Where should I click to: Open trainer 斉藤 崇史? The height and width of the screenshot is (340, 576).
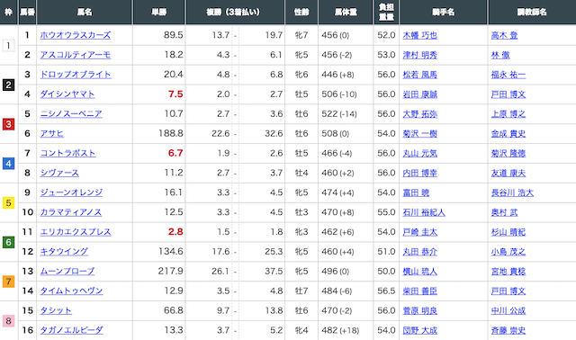tap(508, 330)
